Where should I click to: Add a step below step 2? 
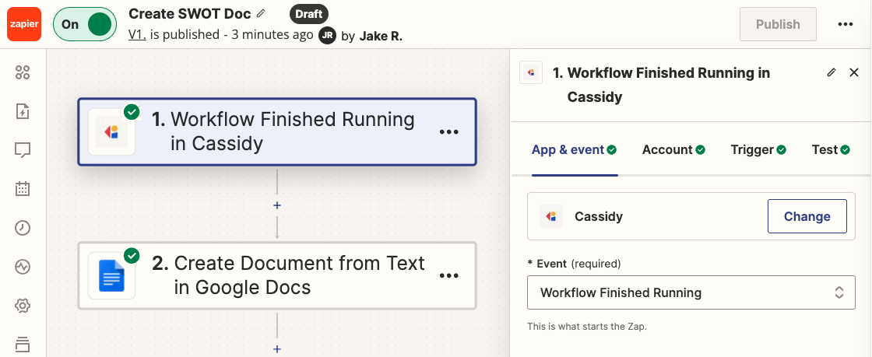[277, 348]
